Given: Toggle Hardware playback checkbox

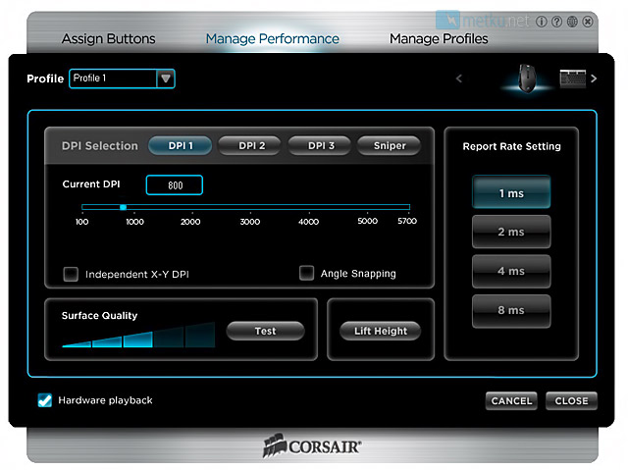Looking at the screenshot, I should click(45, 400).
